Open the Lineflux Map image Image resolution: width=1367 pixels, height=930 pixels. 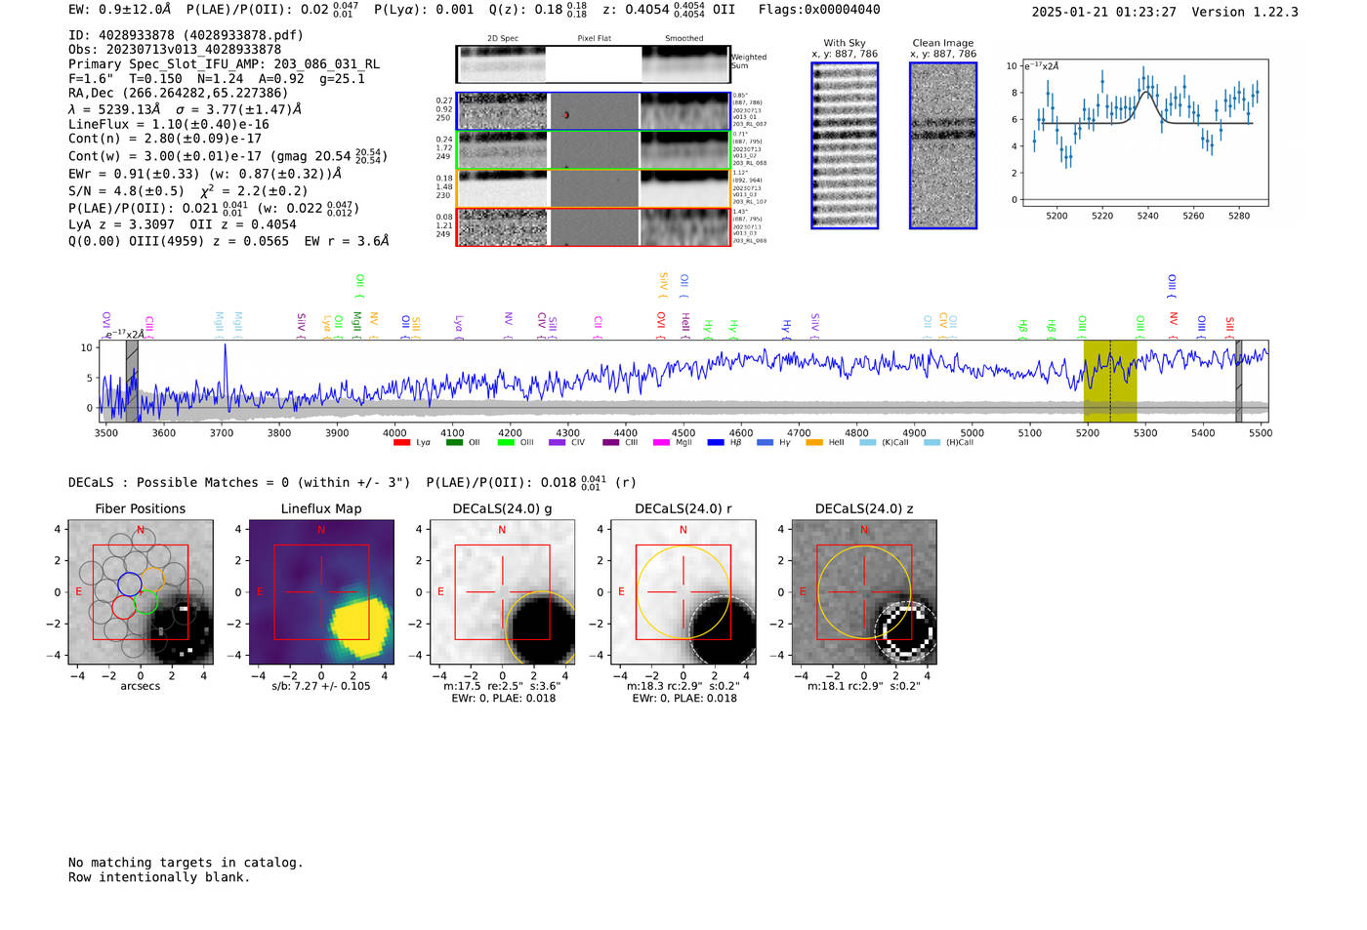click(321, 592)
